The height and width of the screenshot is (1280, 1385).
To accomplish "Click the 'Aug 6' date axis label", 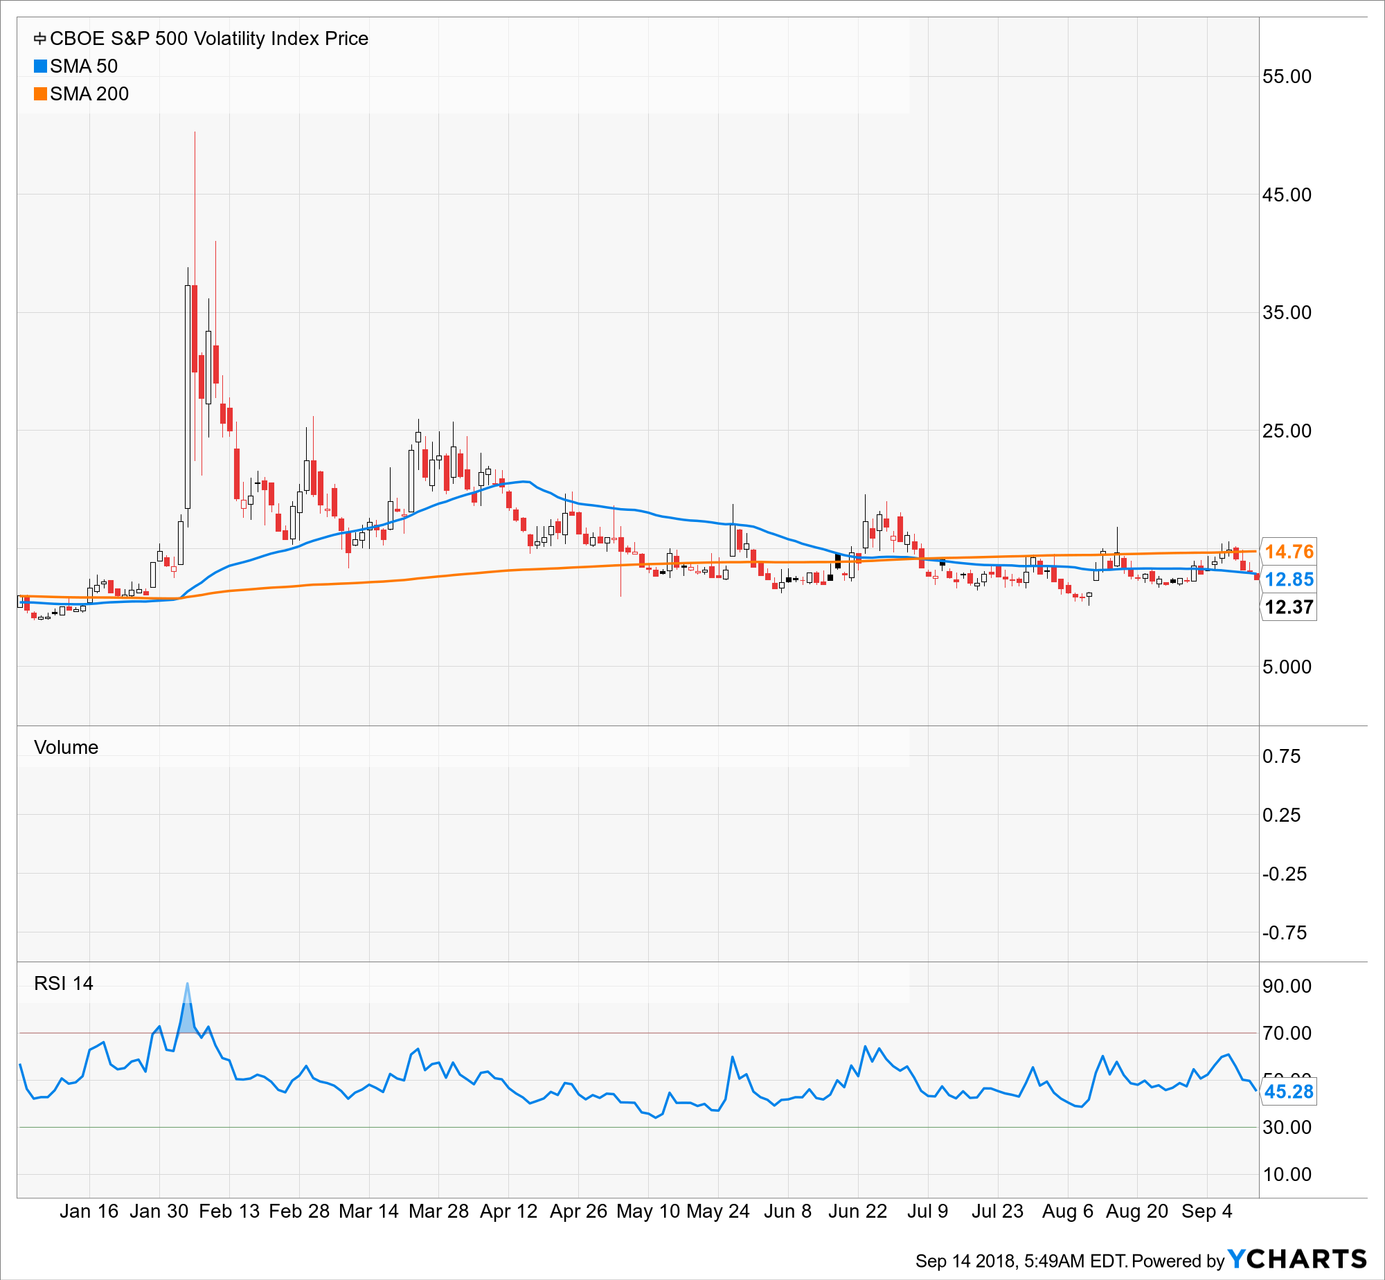I will [x=1068, y=1211].
